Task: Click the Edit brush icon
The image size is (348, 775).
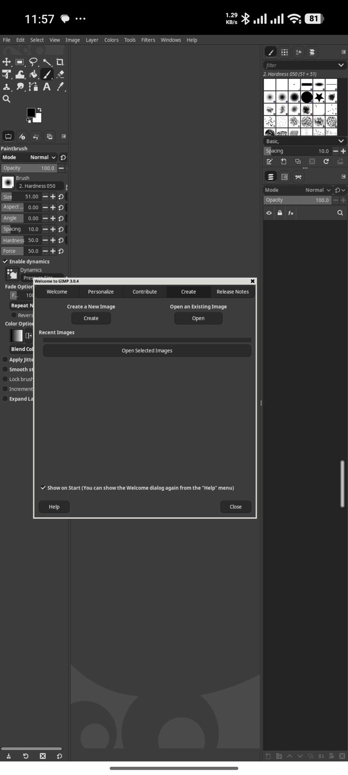Action: [270, 161]
